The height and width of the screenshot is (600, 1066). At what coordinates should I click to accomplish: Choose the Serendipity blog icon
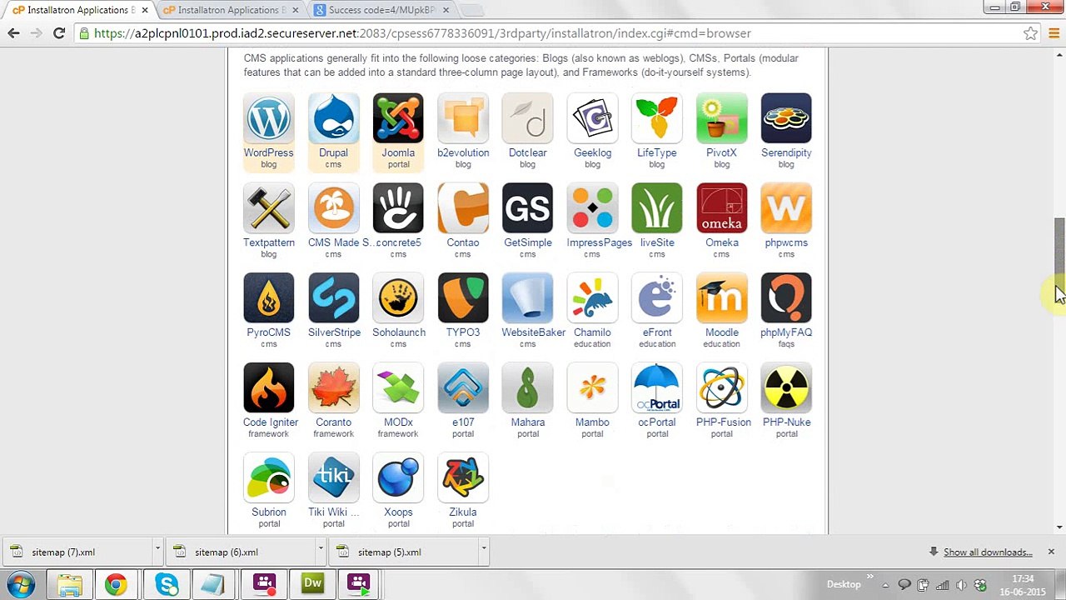click(x=786, y=118)
